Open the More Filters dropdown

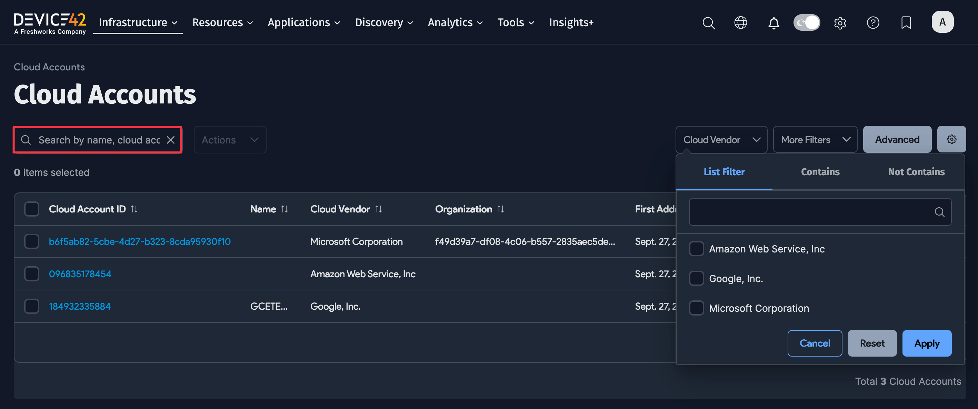click(x=816, y=139)
